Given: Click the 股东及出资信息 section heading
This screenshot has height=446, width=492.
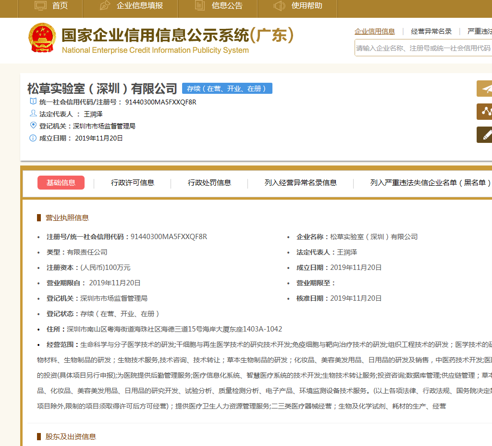Looking at the screenshot, I should 71,436.
